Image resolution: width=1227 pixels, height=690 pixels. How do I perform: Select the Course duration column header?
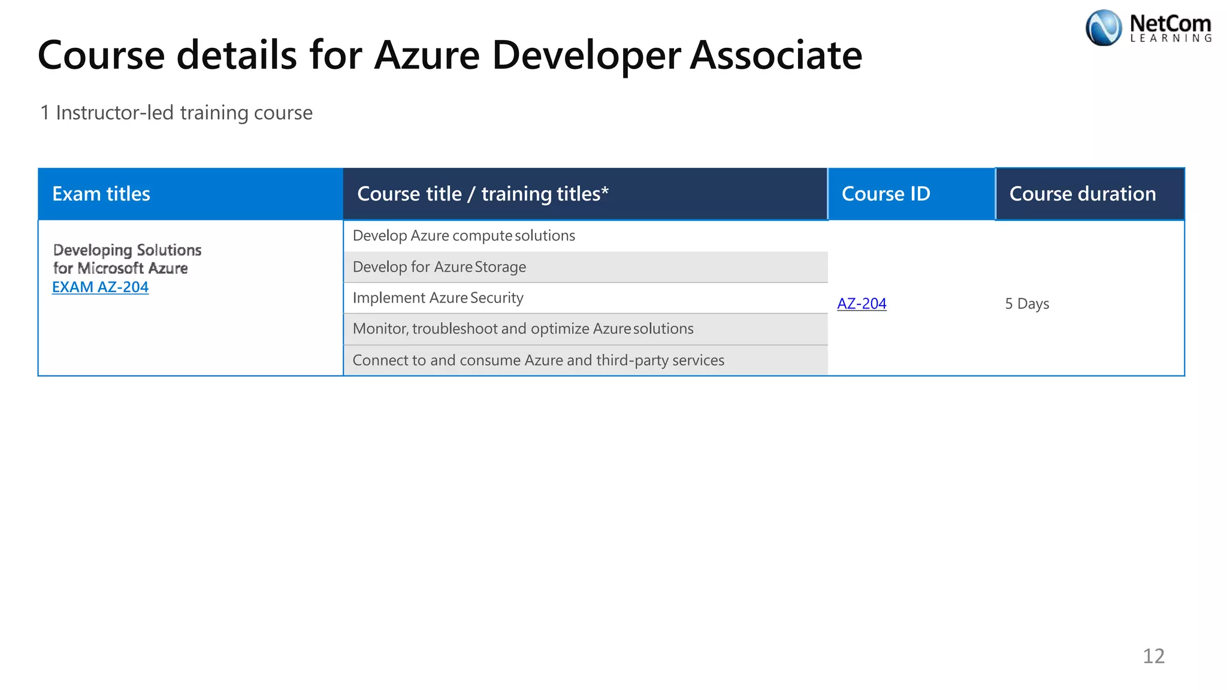[x=1090, y=194]
